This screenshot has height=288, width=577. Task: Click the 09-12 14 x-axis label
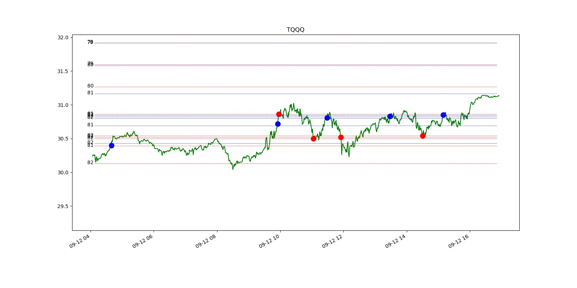point(396,241)
